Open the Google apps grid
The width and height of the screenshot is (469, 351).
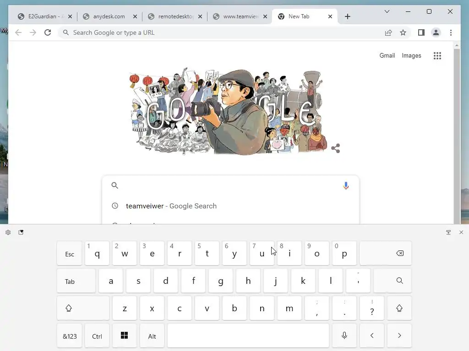(437, 55)
